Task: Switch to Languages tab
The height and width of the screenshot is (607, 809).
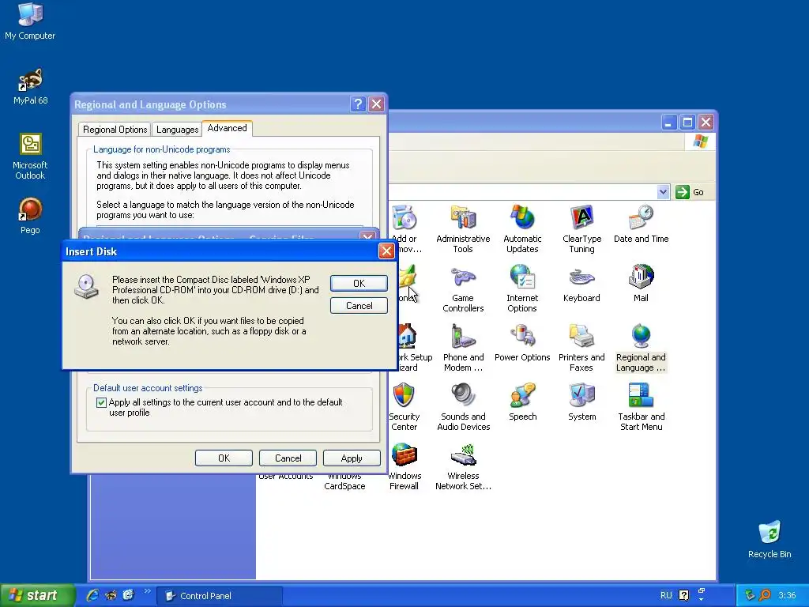Action: coord(177,129)
